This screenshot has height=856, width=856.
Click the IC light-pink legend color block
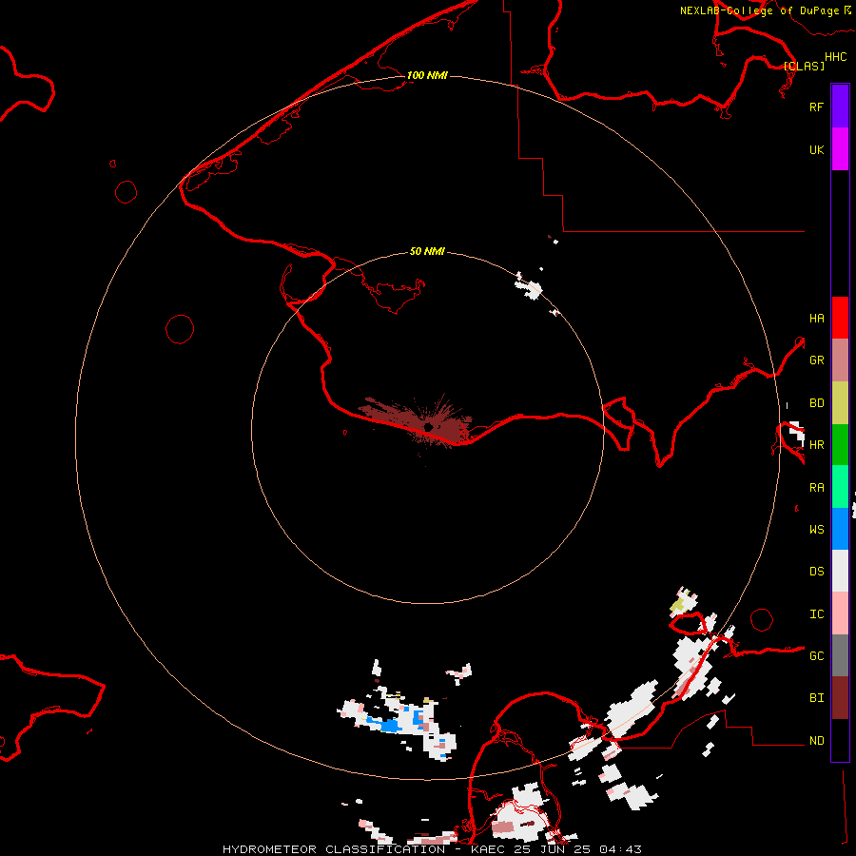tap(840, 613)
